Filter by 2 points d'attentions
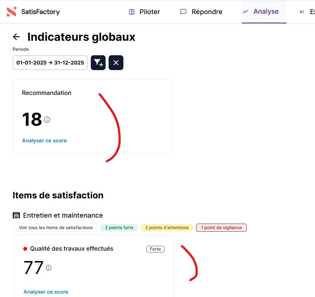Screen dimensions: 315x297 (167, 228)
